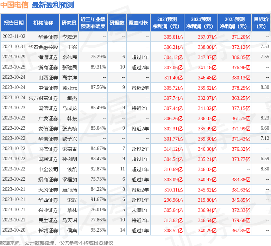Select the 研报数 column header
Image resolution: width=271 pixels, height=246 pixels.
pos(117,22)
